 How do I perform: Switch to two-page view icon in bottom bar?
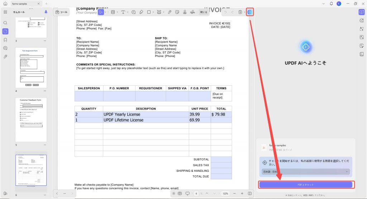(x=180, y=193)
